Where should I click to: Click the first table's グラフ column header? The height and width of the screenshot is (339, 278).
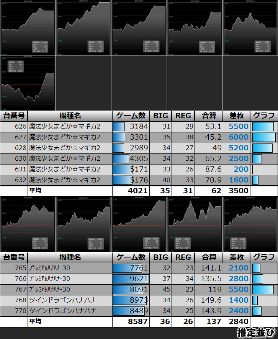coord(264,116)
